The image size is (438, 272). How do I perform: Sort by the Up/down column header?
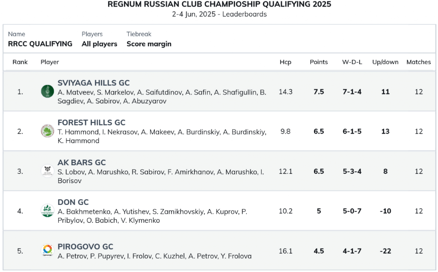tap(385, 62)
